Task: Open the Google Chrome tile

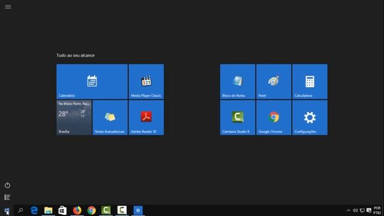Action: pyautogui.click(x=274, y=118)
